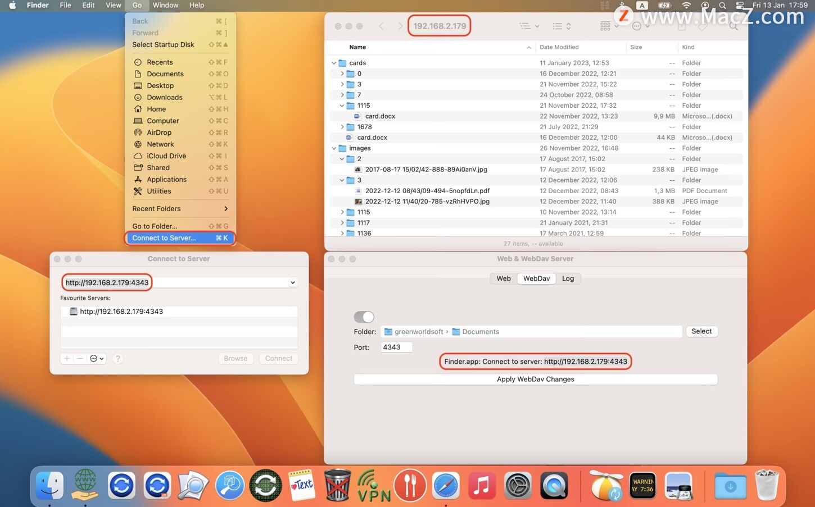Open the Recent Folders submenu

click(x=180, y=209)
